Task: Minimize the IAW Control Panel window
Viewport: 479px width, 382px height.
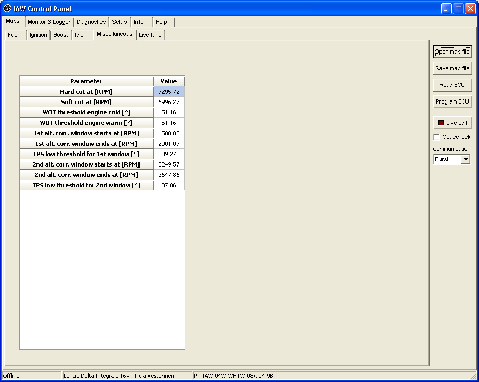Action: [x=446, y=9]
